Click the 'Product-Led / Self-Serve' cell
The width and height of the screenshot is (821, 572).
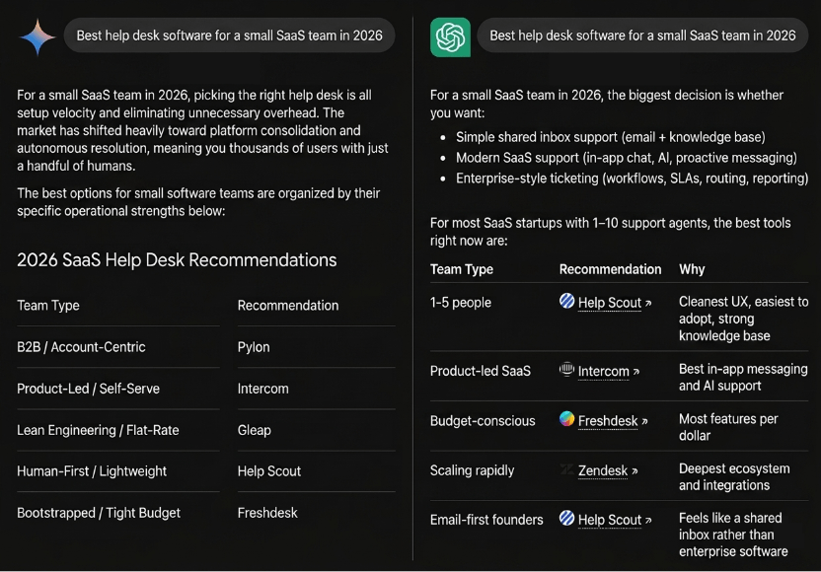pos(88,389)
